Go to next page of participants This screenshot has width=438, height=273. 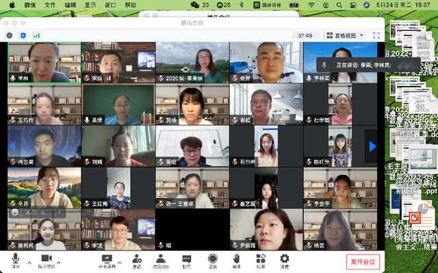coord(372,146)
